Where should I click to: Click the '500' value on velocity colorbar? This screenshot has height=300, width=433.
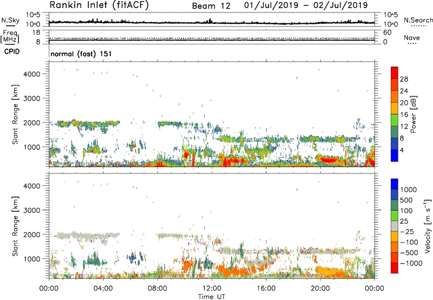pyautogui.click(x=406, y=200)
